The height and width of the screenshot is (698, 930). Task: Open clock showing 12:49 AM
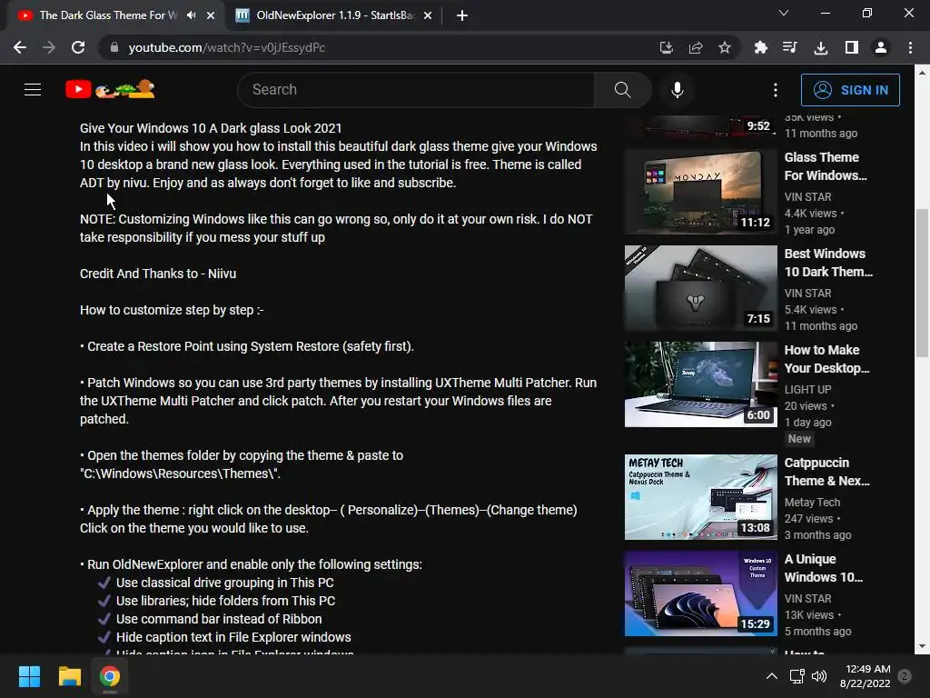point(866,676)
